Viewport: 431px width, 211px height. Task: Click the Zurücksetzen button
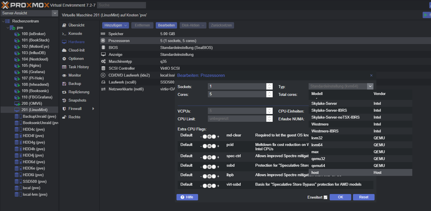click(x=221, y=25)
